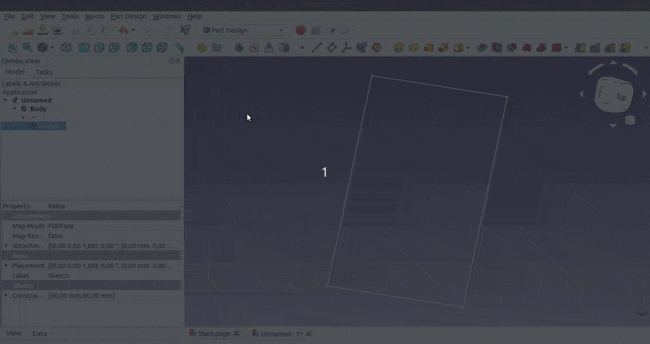Click the Undo arrow icon
This screenshot has width=650, height=344.
123,30
